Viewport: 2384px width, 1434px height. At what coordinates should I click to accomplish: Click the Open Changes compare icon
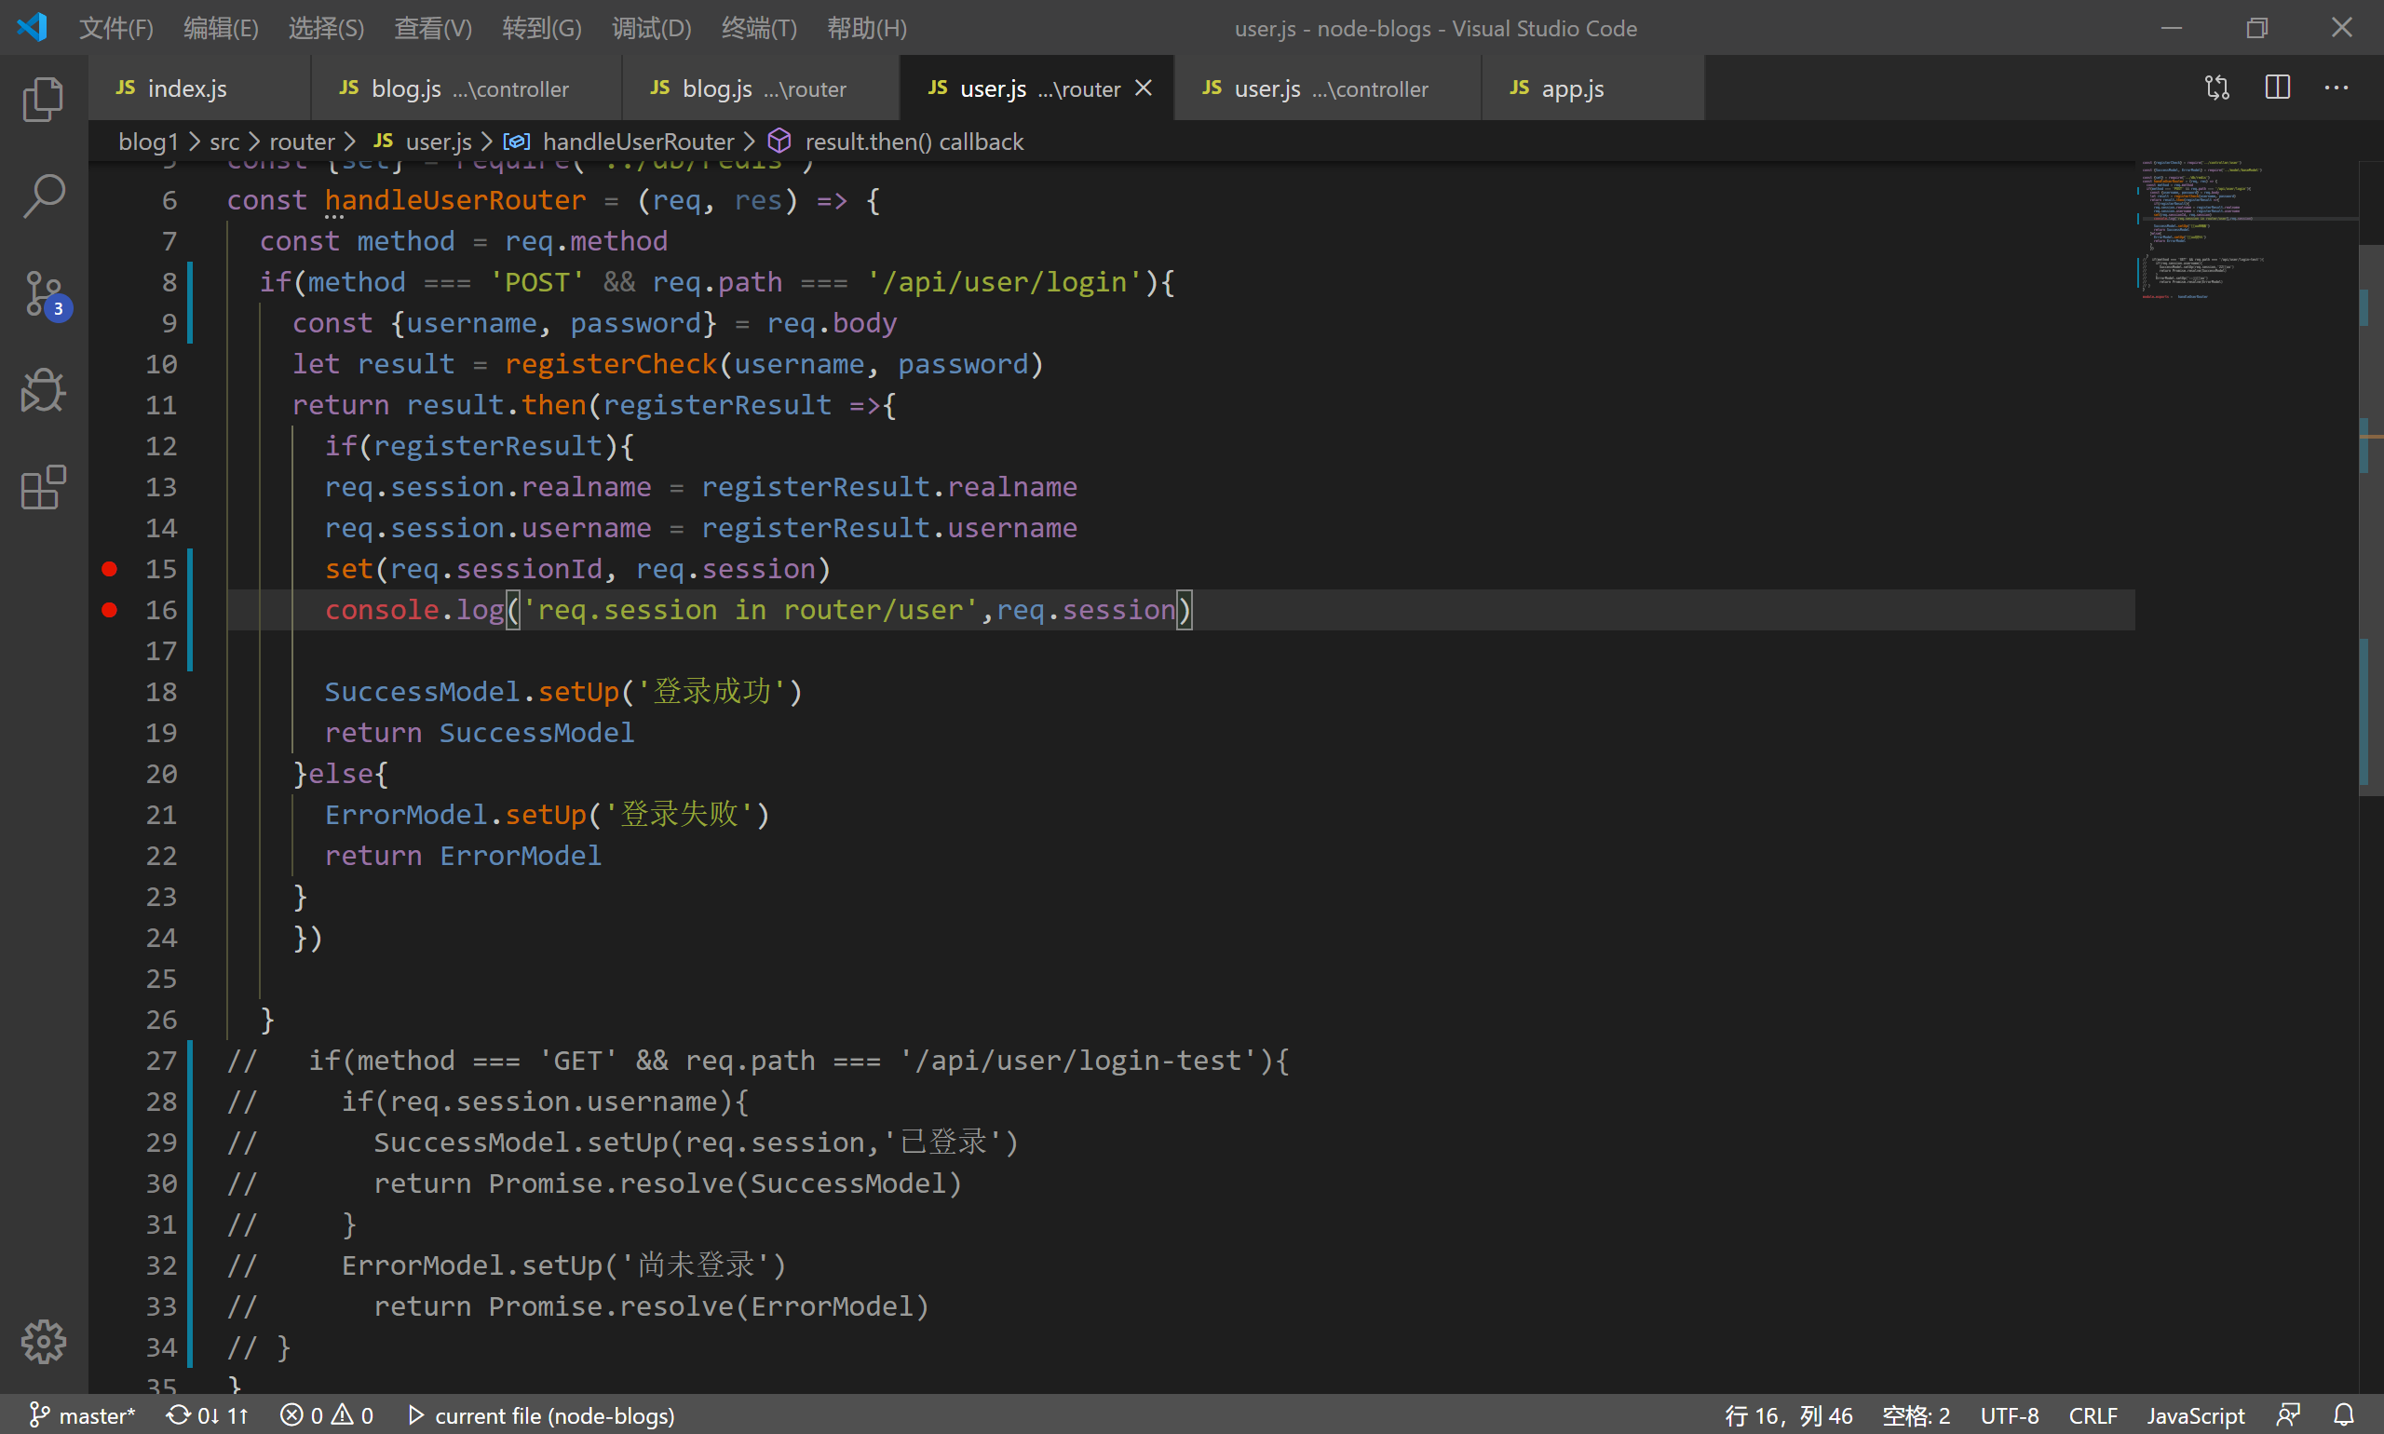(x=2216, y=88)
